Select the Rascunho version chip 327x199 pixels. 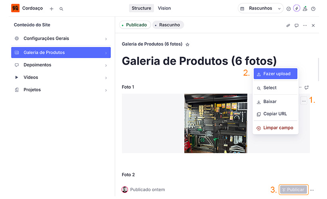[168, 25]
